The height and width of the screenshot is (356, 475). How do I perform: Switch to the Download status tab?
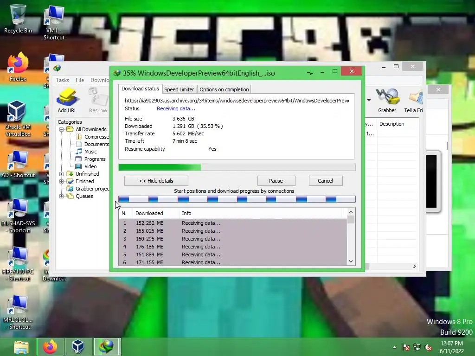(140, 89)
